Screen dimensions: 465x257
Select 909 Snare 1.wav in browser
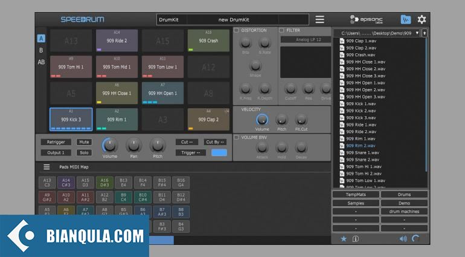(x=363, y=153)
